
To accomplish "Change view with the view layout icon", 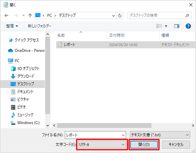I will coord(159,26).
